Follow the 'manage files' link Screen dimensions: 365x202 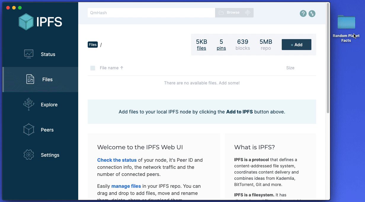click(x=126, y=186)
